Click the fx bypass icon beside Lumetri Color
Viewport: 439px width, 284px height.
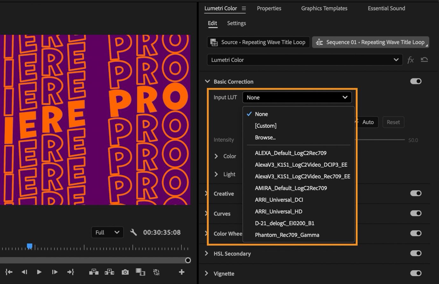tap(411, 60)
